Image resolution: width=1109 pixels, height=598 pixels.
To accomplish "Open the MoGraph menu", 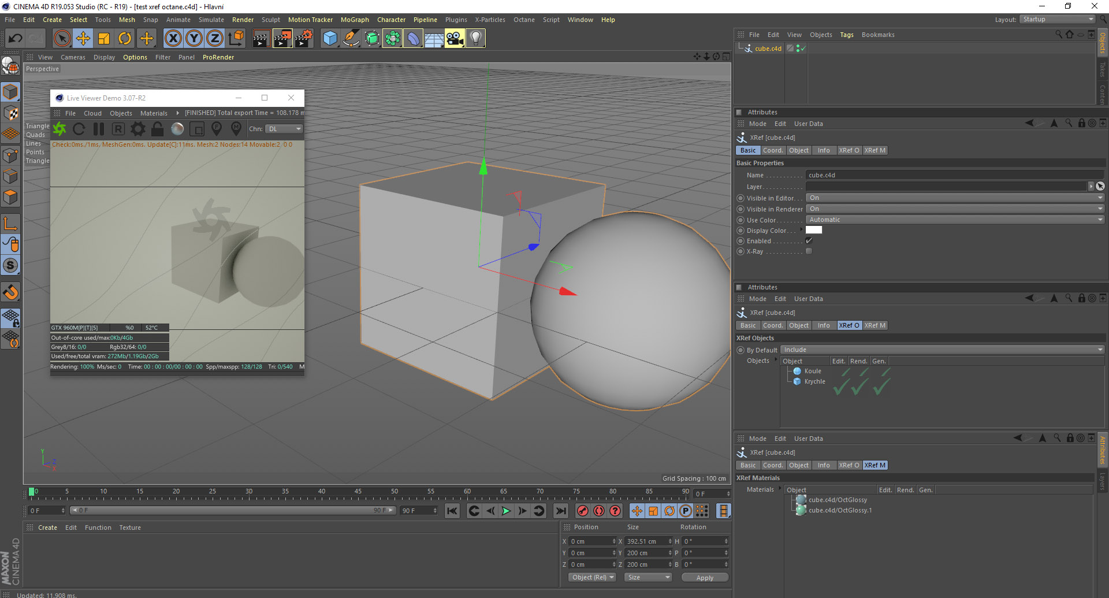I will coord(355,20).
